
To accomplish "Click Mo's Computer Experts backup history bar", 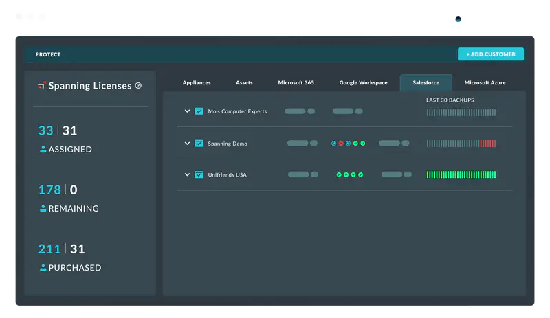I will (x=461, y=113).
